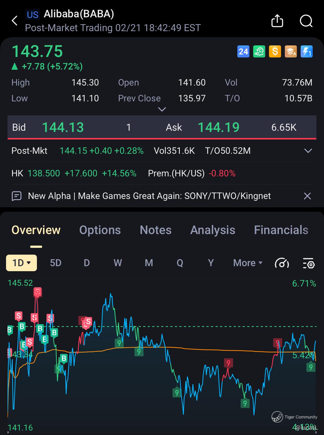Screen dimensions: 324x435
Task: Select the Y yearly chart timeframe
Action: 211,263
